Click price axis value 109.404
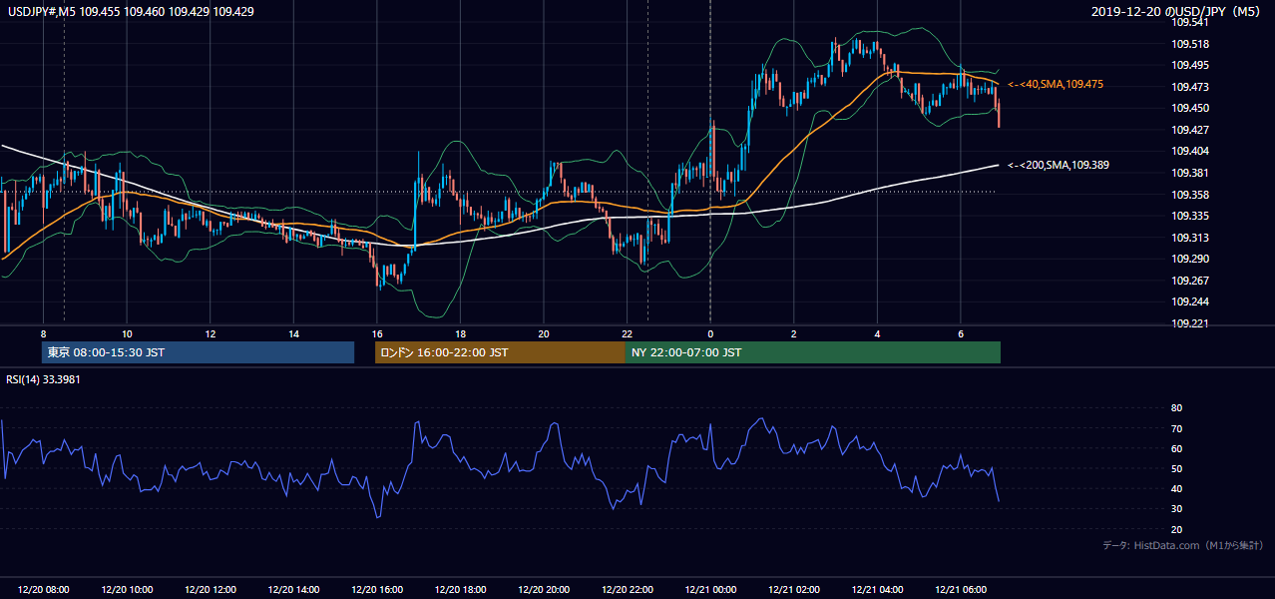The image size is (1275, 599). point(1189,151)
